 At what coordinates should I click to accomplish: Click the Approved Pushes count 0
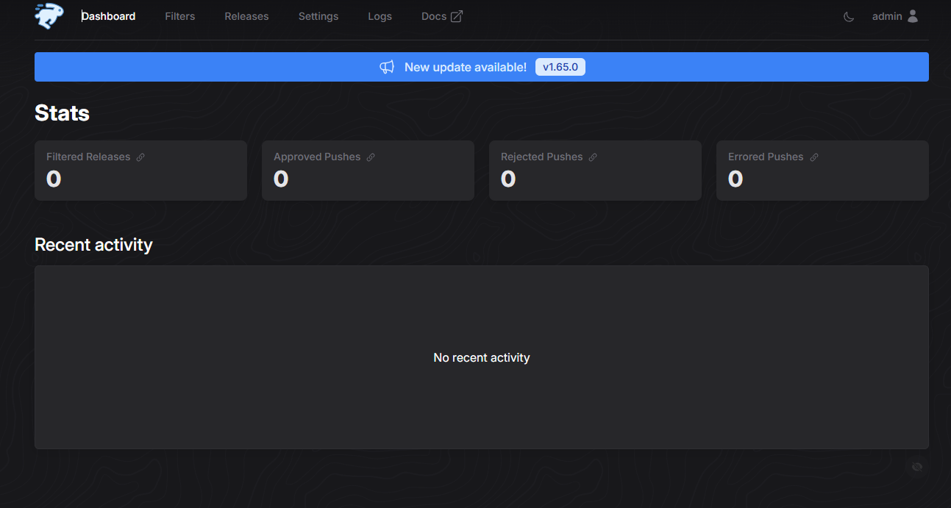tap(281, 179)
